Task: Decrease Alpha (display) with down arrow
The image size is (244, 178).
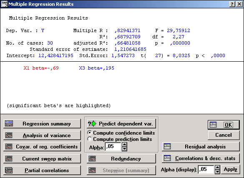Action: click(x=217, y=172)
